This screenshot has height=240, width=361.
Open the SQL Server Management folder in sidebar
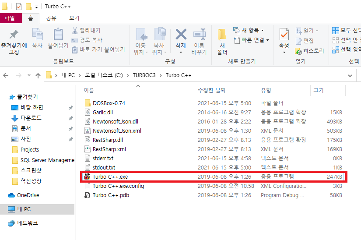43,160
